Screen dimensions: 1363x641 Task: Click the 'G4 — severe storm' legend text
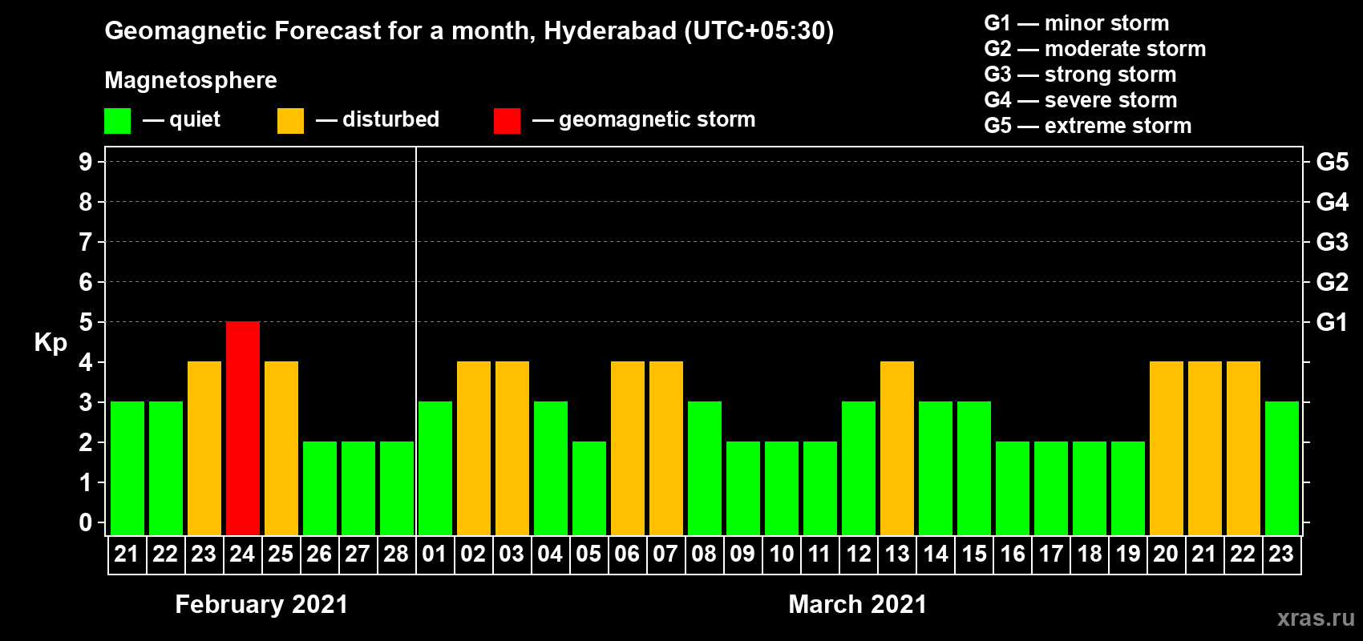tap(1081, 100)
